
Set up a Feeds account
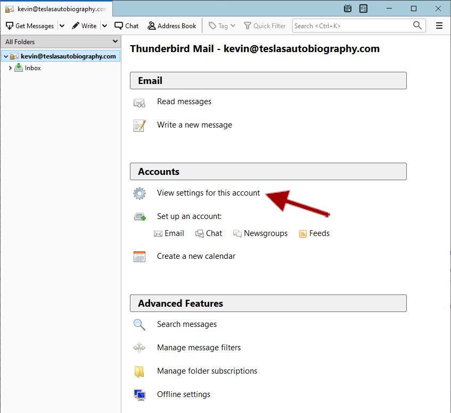(x=314, y=233)
